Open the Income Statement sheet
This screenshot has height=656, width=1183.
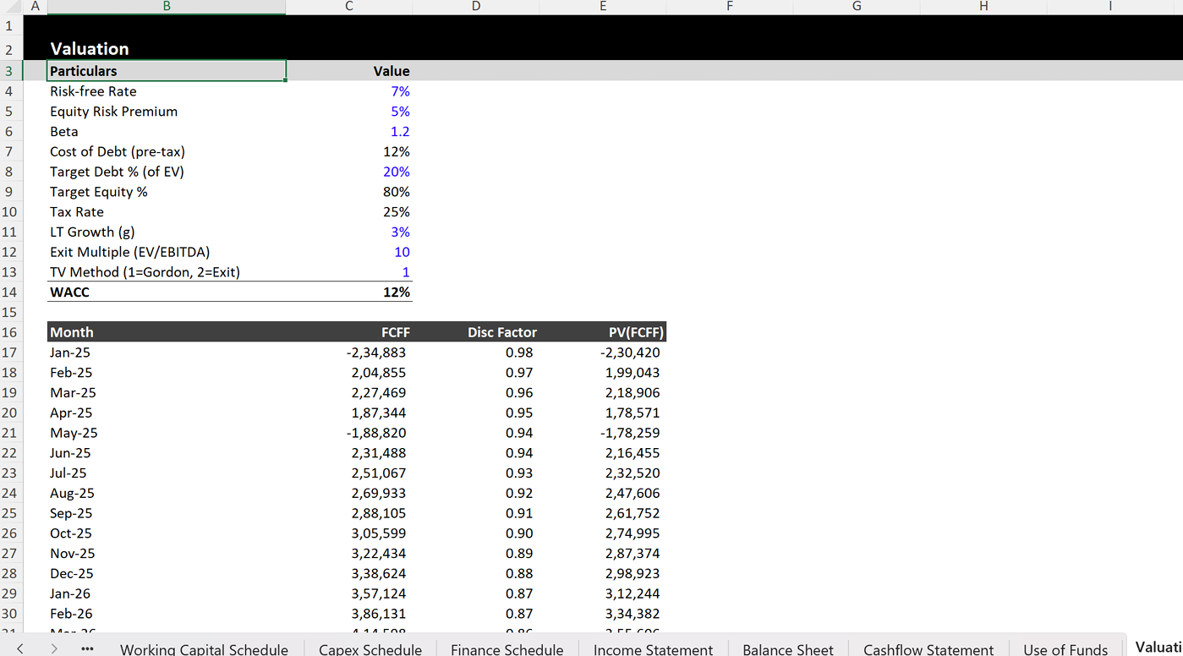click(x=652, y=648)
